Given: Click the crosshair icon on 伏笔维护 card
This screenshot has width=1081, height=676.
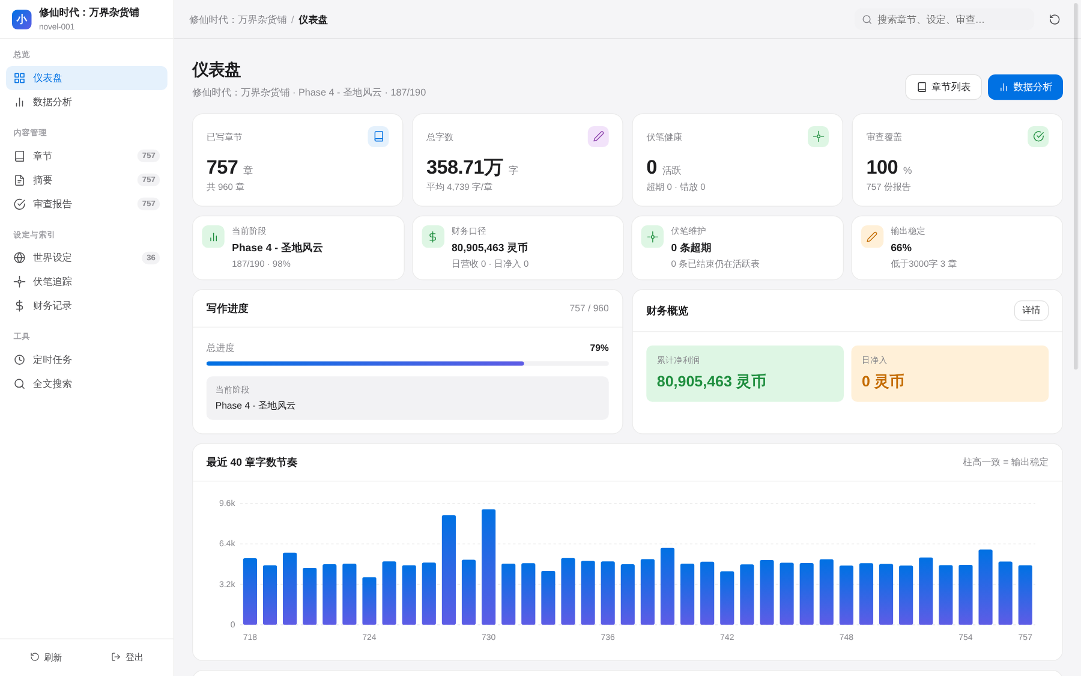Looking at the screenshot, I should pyautogui.click(x=652, y=237).
